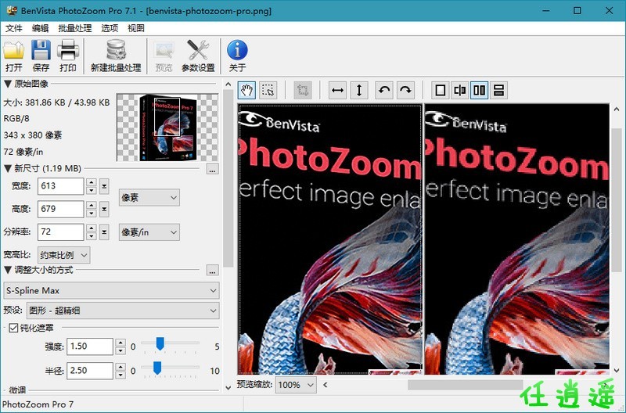Click the 打印 printer icon
This screenshot has height=413, width=626.
68,56
